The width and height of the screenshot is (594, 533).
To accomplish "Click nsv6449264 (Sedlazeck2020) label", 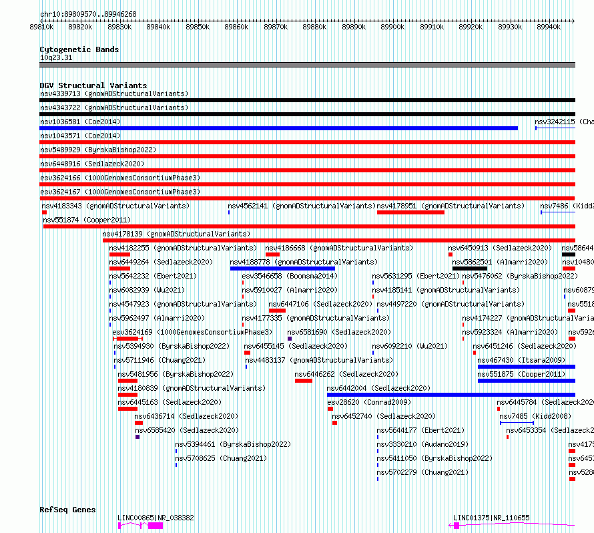I will point(161,262).
